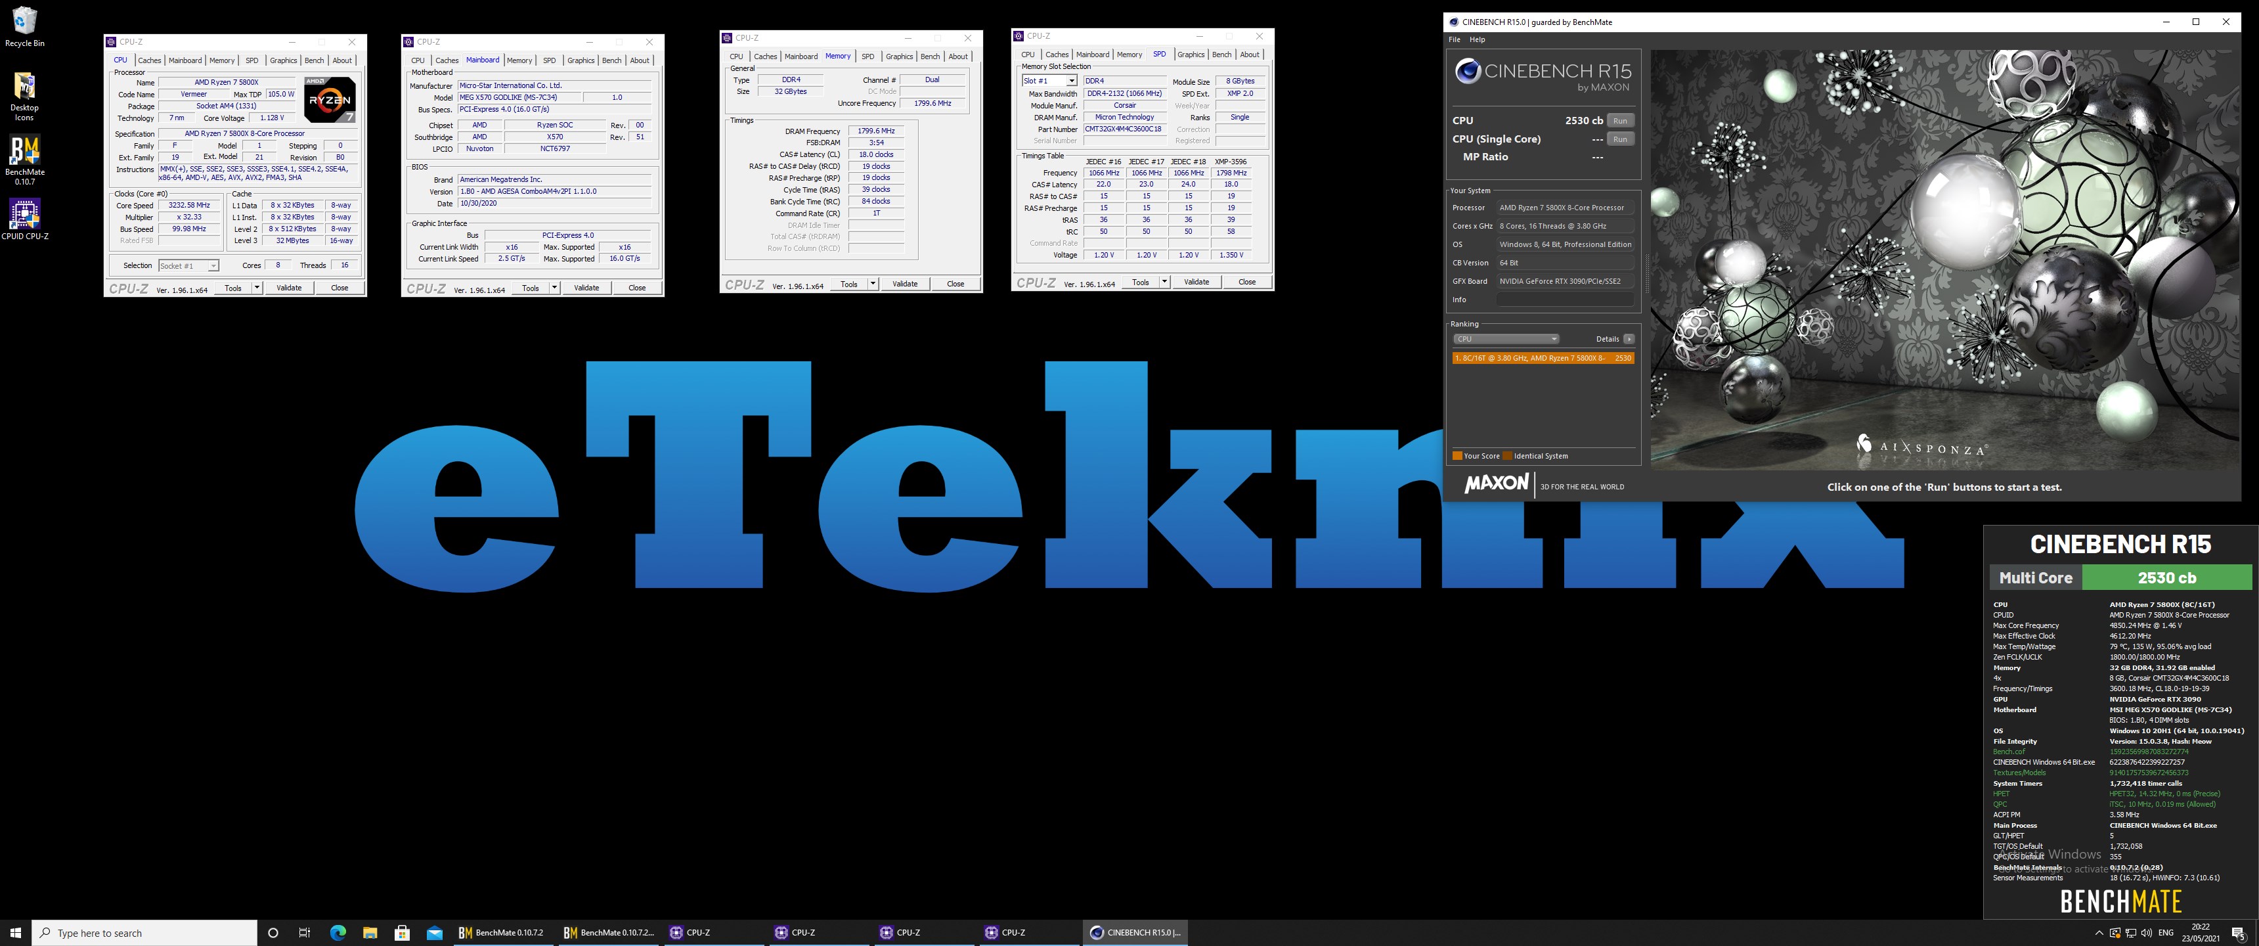Click the taskbar search box

coord(144,932)
